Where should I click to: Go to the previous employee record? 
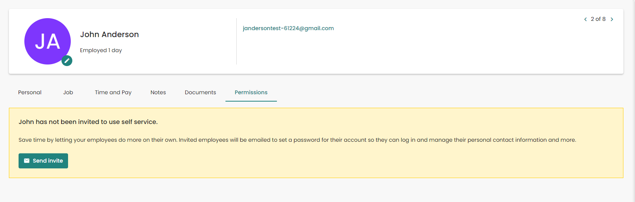[x=585, y=19]
